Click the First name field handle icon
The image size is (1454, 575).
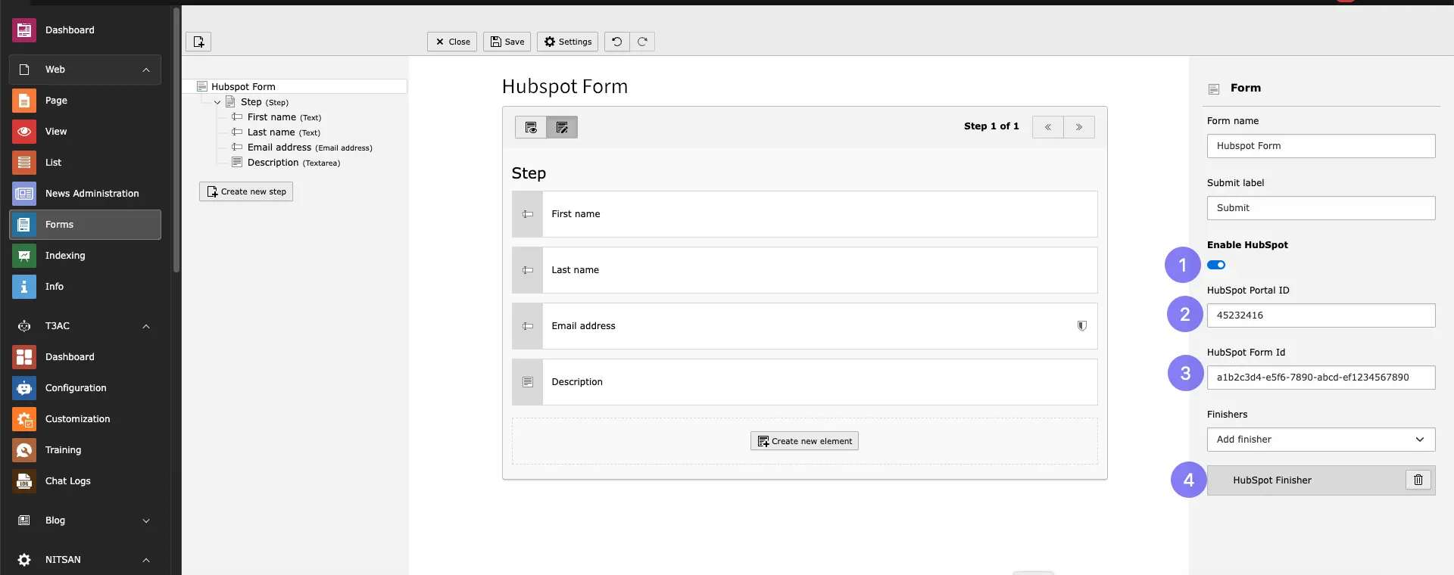(528, 214)
